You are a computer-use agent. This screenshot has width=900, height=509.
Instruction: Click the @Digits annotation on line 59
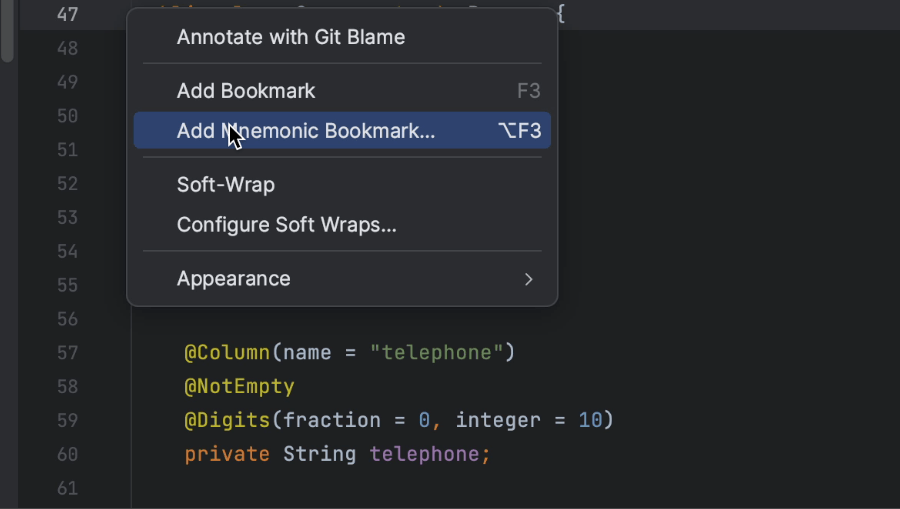click(226, 420)
